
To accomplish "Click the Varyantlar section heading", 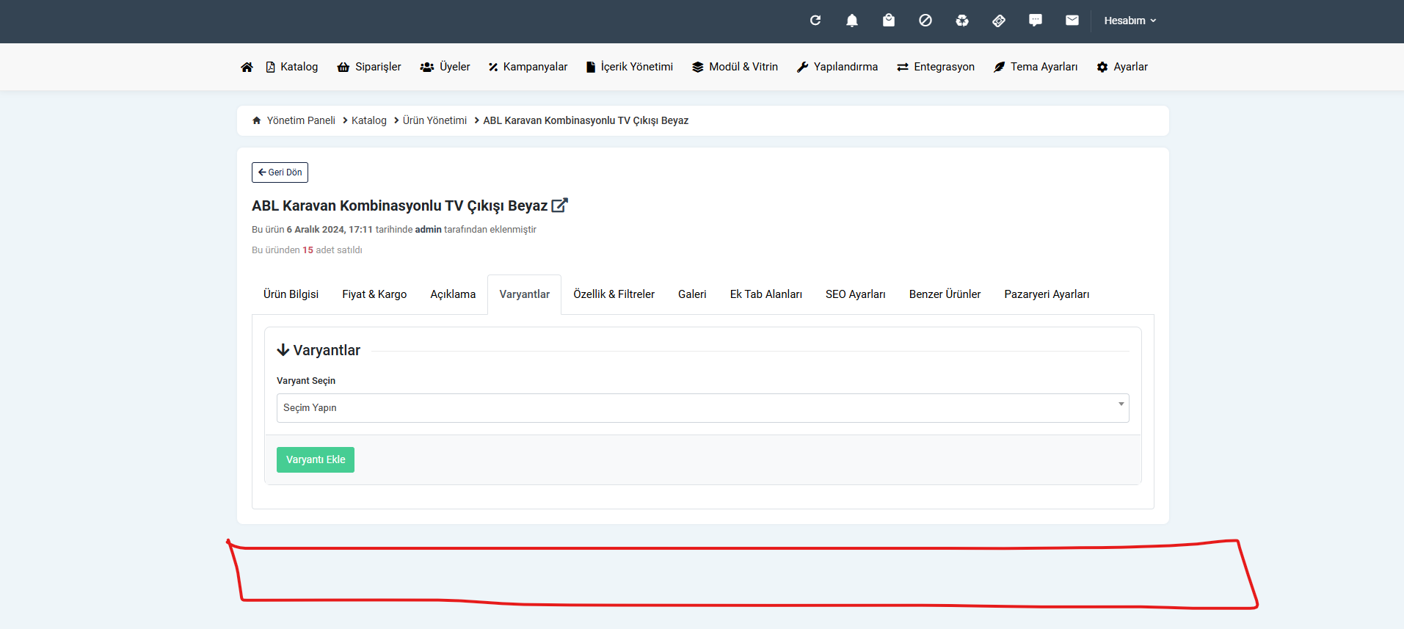I will pyautogui.click(x=319, y=350).
